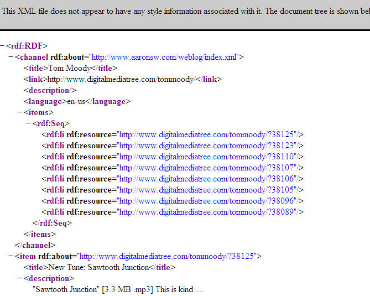This screenshot has height=296, width=370.
Task: Collapse the description node under item
Action: pyautogui.click(x=20, y=278)
